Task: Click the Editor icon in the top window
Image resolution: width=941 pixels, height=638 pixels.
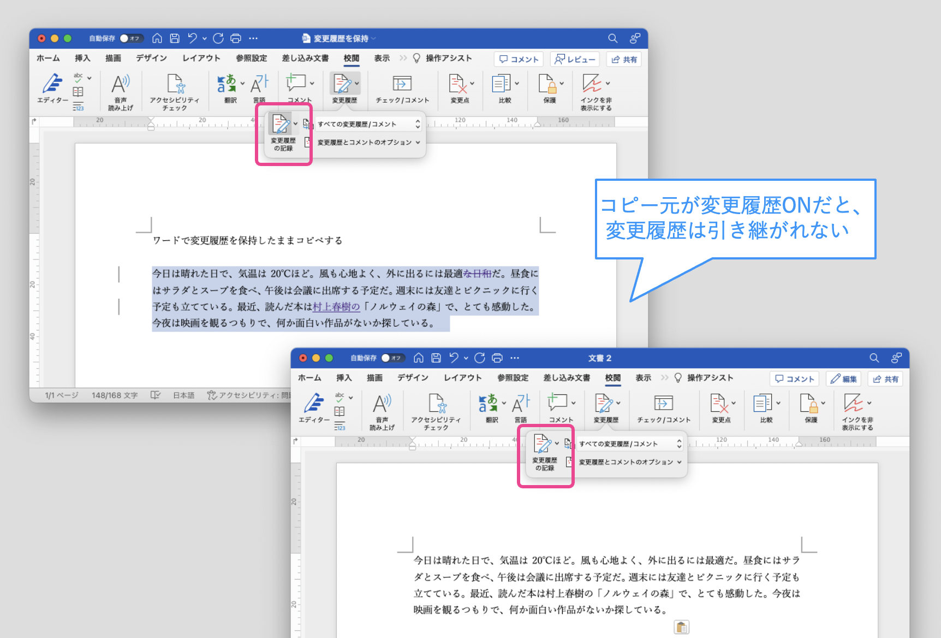Action: click(52, 85)
